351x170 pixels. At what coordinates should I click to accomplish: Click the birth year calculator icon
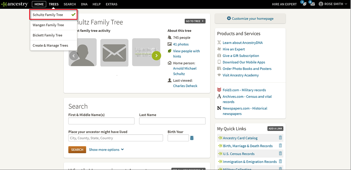coord(192,138)
